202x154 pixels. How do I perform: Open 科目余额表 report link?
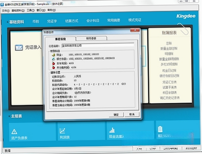click(170, 92)
